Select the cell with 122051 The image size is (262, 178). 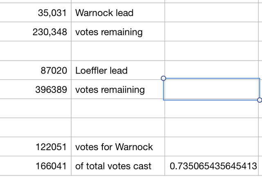coord(36,147)
